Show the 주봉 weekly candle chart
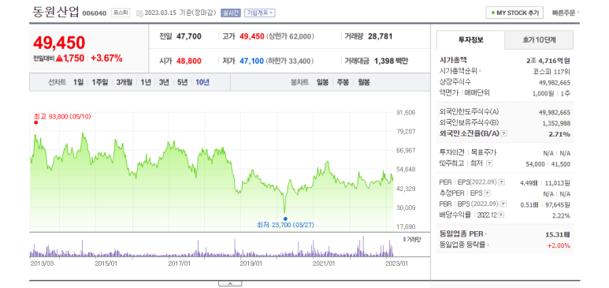The height and width of the screenshot is (288, 609). (343, 82)
